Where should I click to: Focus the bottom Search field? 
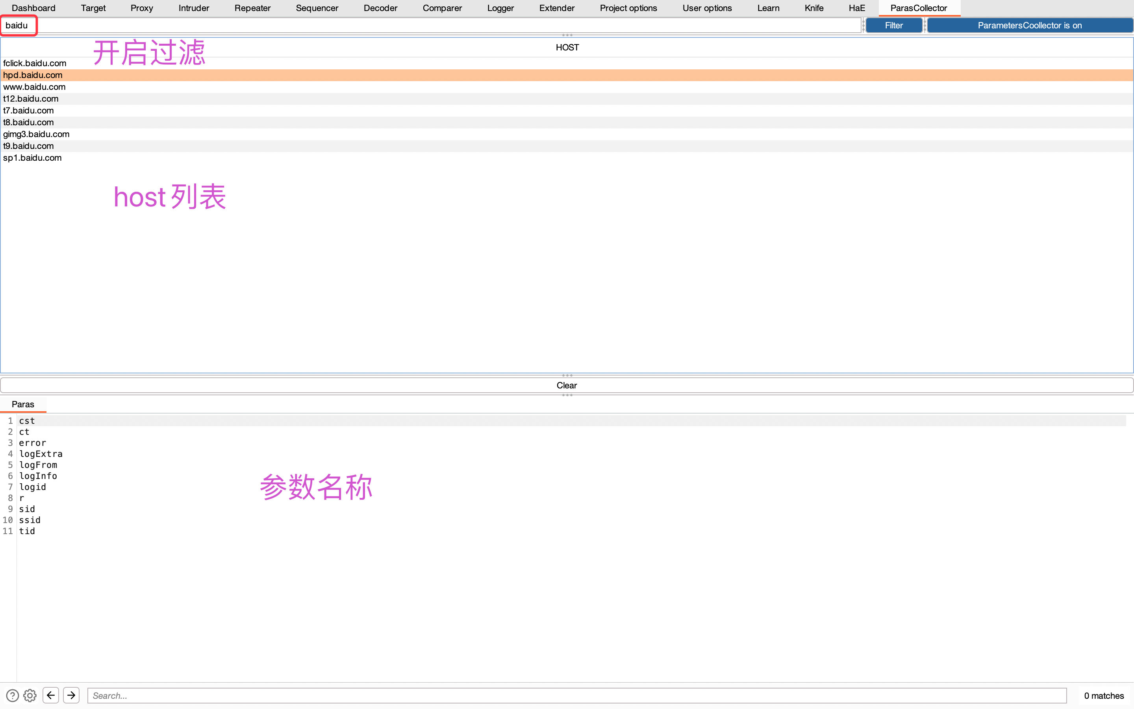[x=576, y=695]
